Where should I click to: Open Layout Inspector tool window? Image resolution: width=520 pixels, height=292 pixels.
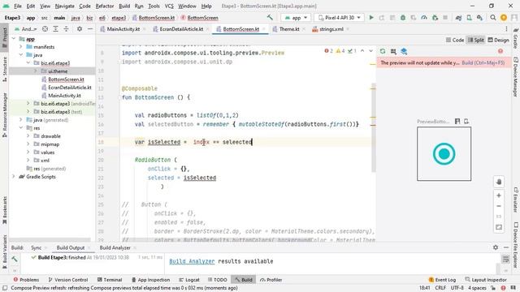coord(486,280)
